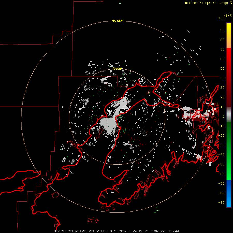The image size is (233, 233).
Task: Click the 90 value on velocity scale
Action: [222, 30]
